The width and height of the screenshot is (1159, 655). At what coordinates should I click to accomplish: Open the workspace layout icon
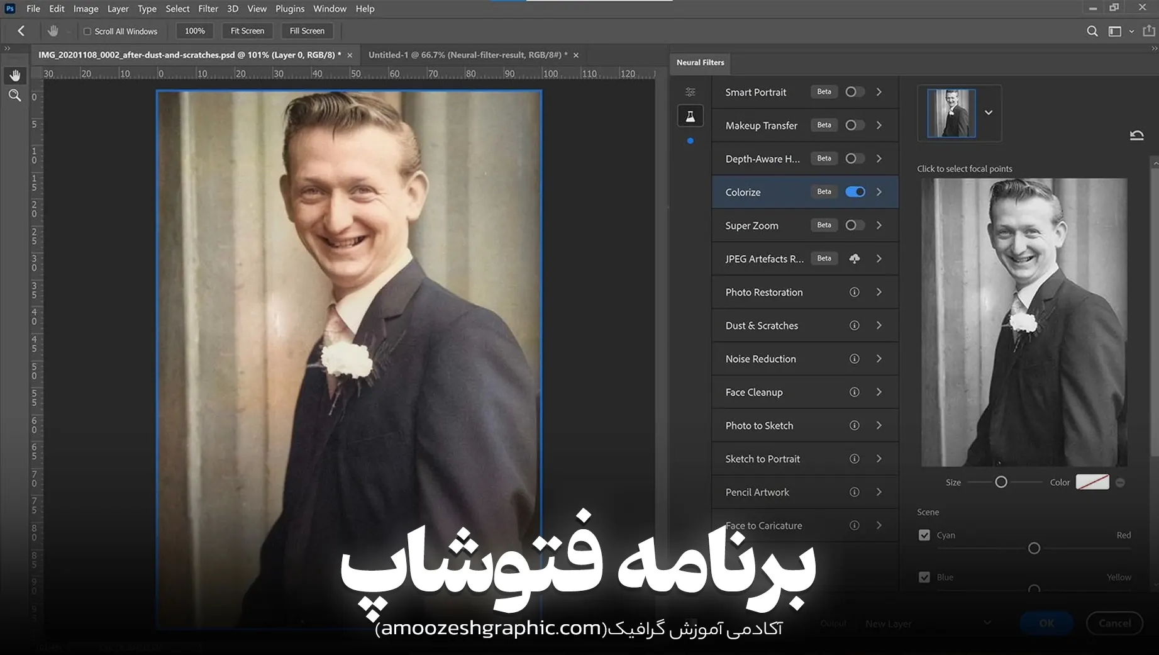tap(1115, 31)
